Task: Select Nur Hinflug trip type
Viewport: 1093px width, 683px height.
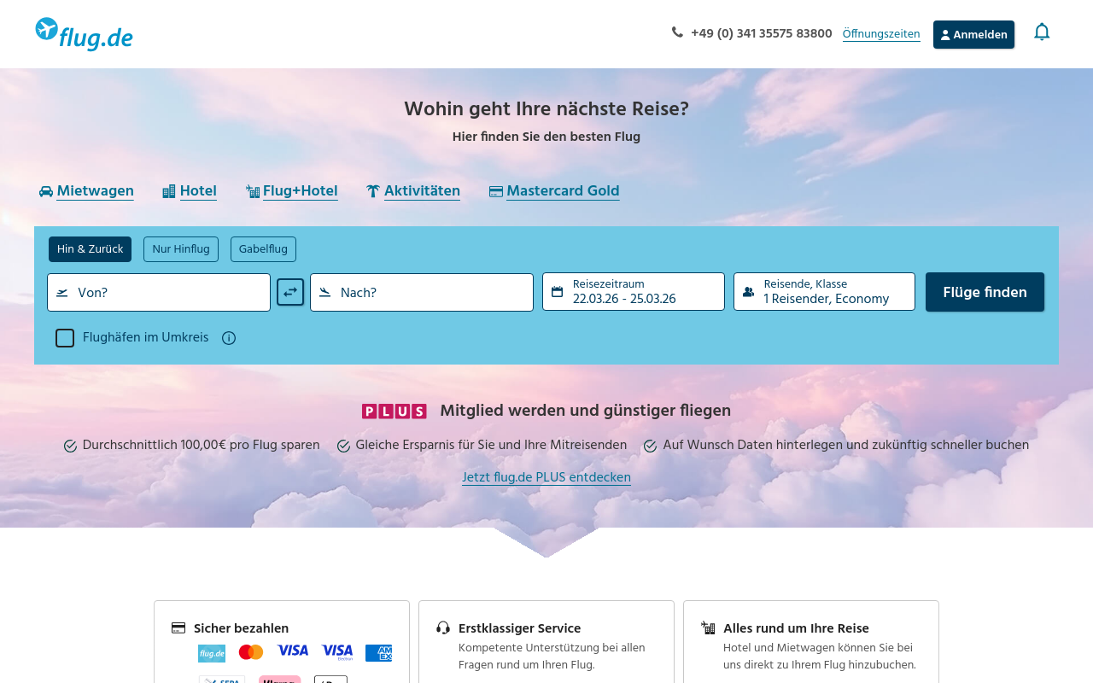Action: pyautogui.click(x=180, y=249)
